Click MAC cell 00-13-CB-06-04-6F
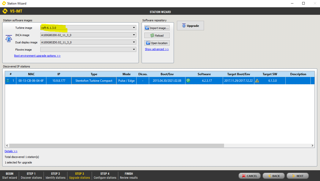Screen dimensions: 320x181 (31, 81)
